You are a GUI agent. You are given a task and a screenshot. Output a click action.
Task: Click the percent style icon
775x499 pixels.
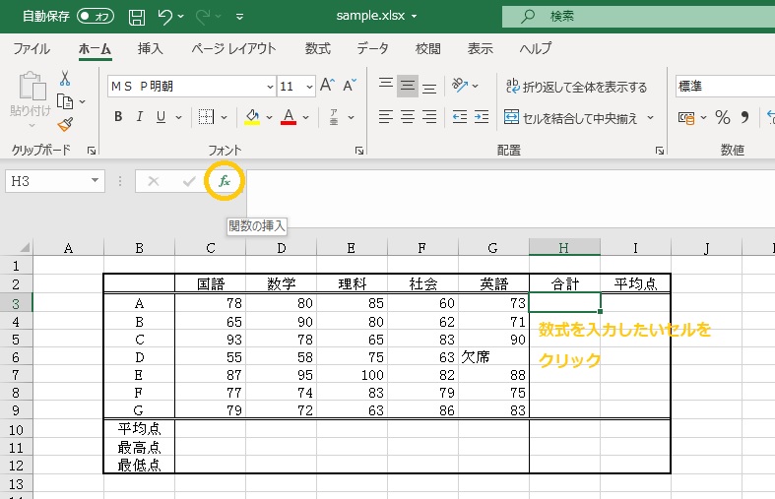tap(722, 117)
